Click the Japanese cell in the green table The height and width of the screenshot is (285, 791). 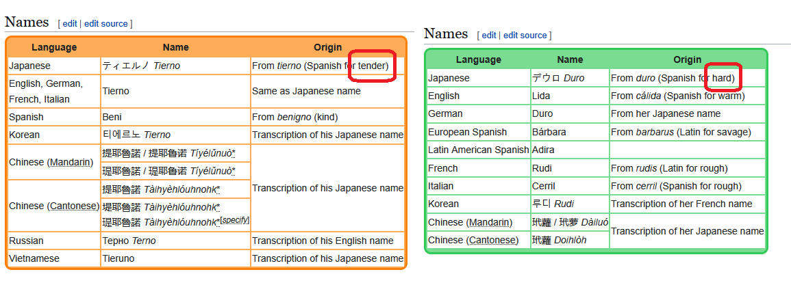pyautogui.click(x=478, y=78)
